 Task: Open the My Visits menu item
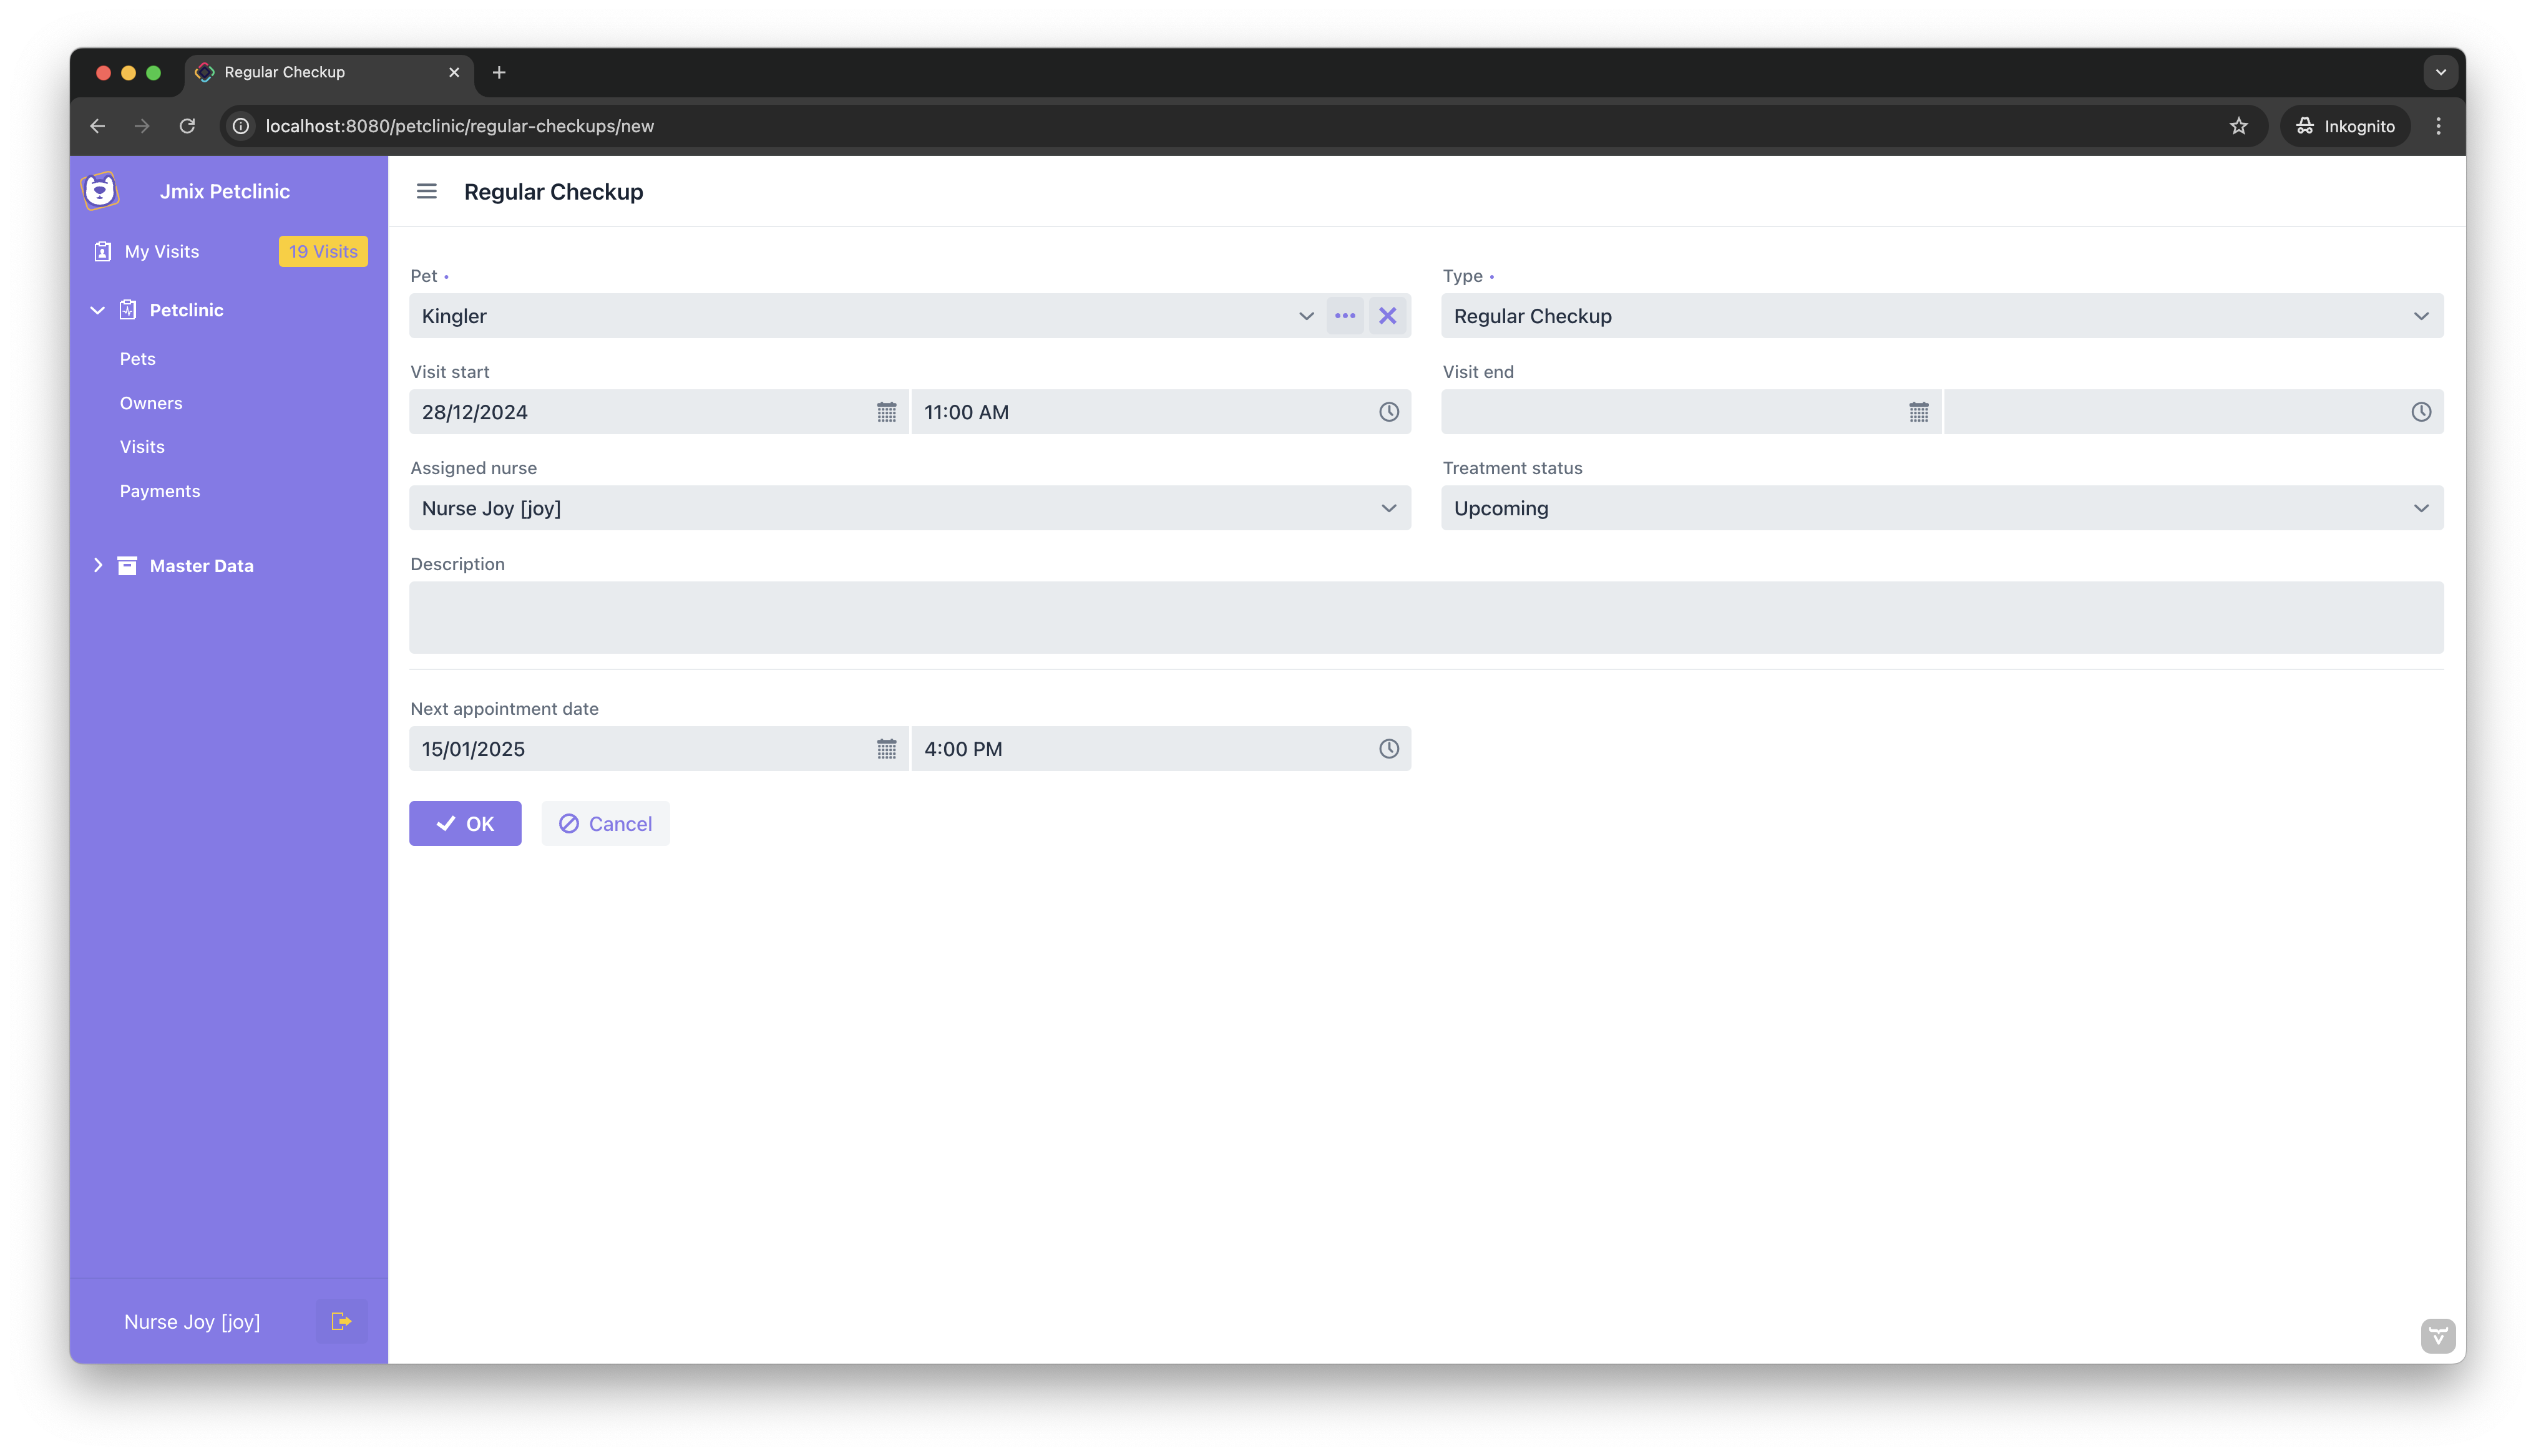(x=162, y=252)
